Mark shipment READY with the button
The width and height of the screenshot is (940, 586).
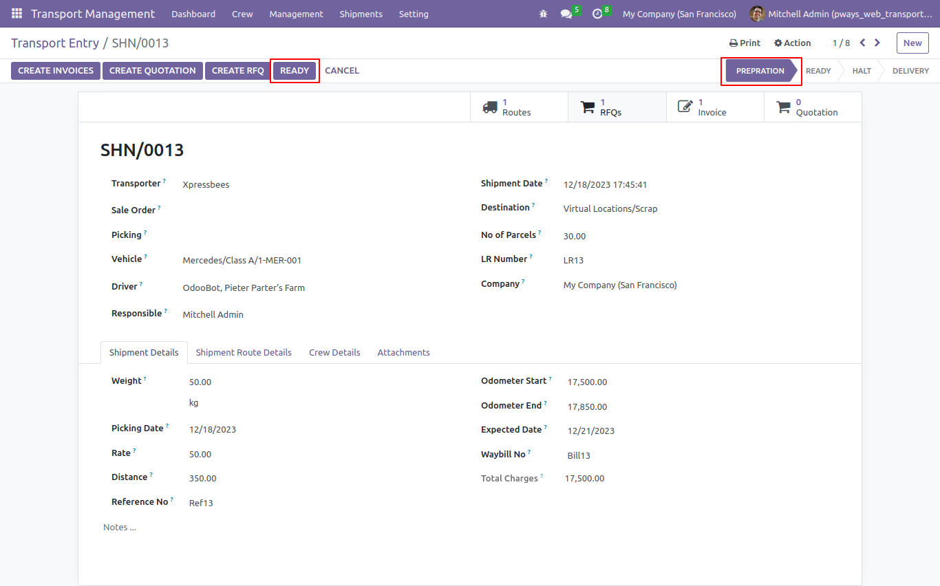point(295,71)
